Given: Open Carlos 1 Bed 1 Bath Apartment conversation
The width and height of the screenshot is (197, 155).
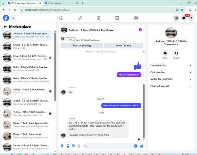Looking at the screenshot, I should coord(27,91).
